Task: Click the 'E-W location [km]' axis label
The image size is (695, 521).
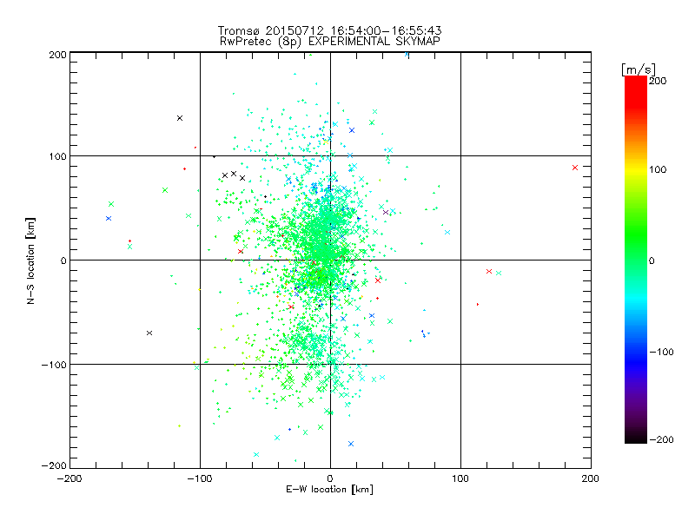Action: click(x=329, y=490)
